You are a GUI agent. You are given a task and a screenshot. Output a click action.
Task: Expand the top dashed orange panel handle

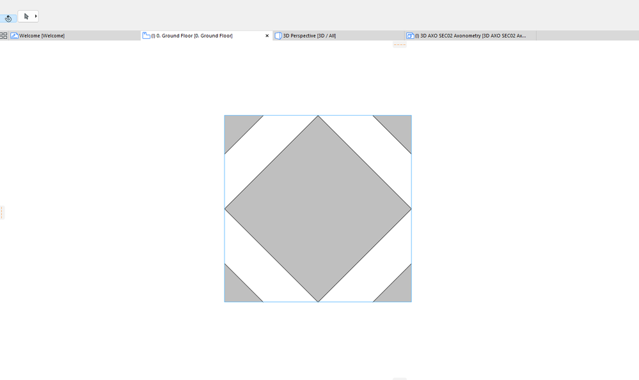coord(400,44)
